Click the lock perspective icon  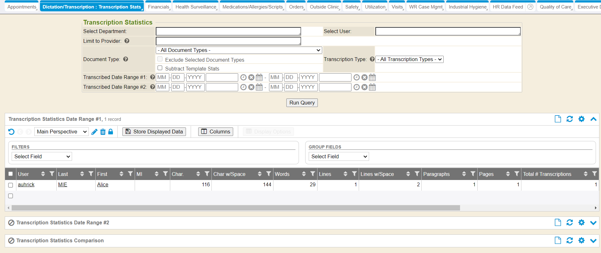(110, 132)
